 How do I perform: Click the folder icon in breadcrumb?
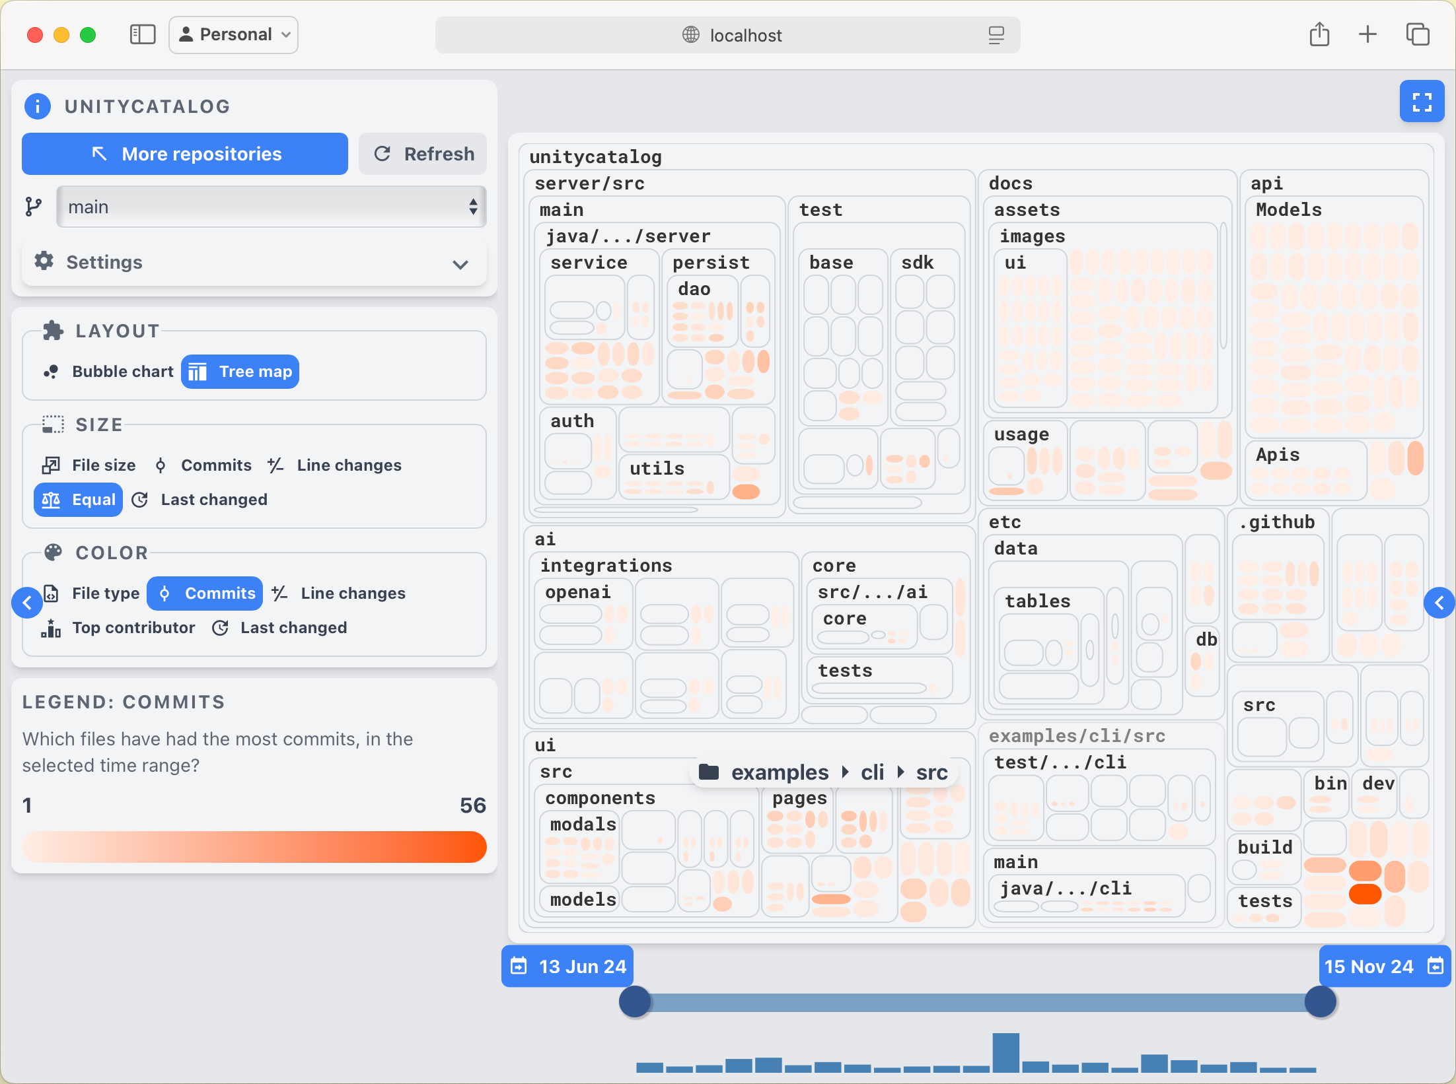coord(709,772)
